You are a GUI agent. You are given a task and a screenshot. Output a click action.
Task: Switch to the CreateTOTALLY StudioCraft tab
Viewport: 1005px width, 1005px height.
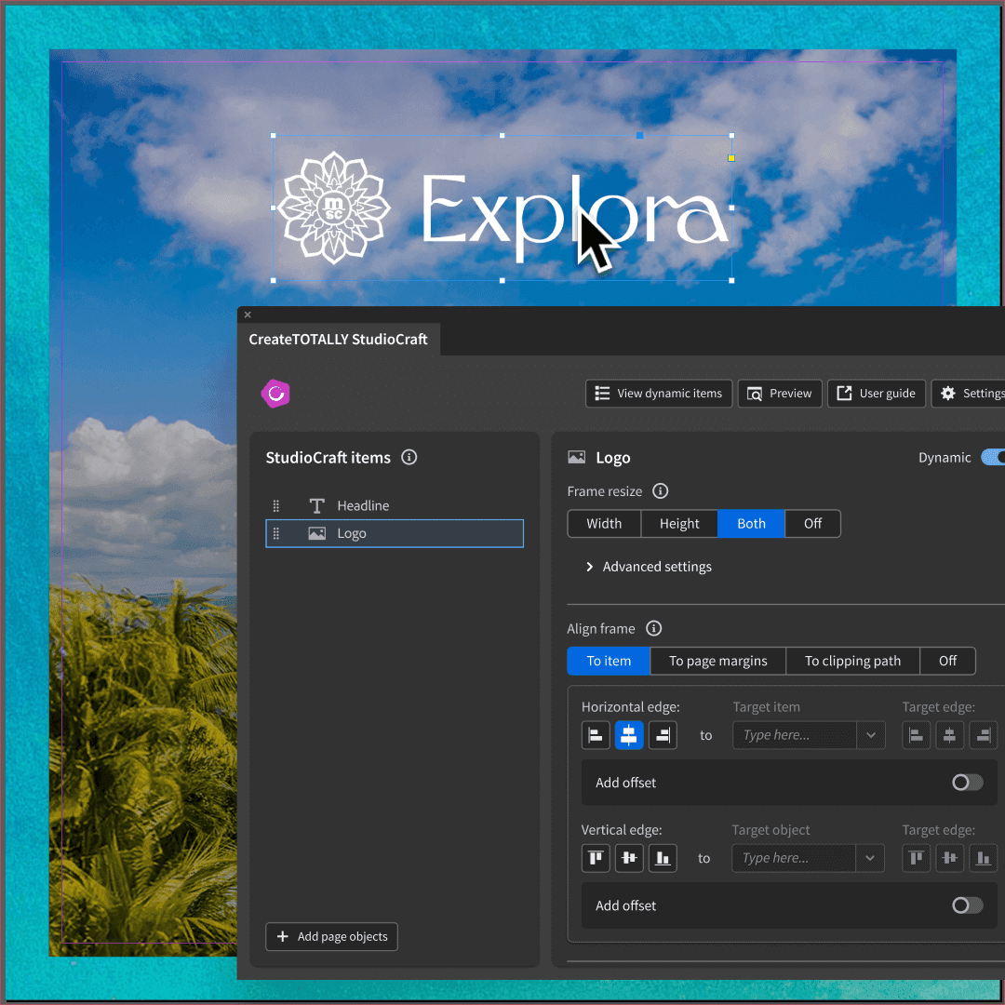(339, 339)
